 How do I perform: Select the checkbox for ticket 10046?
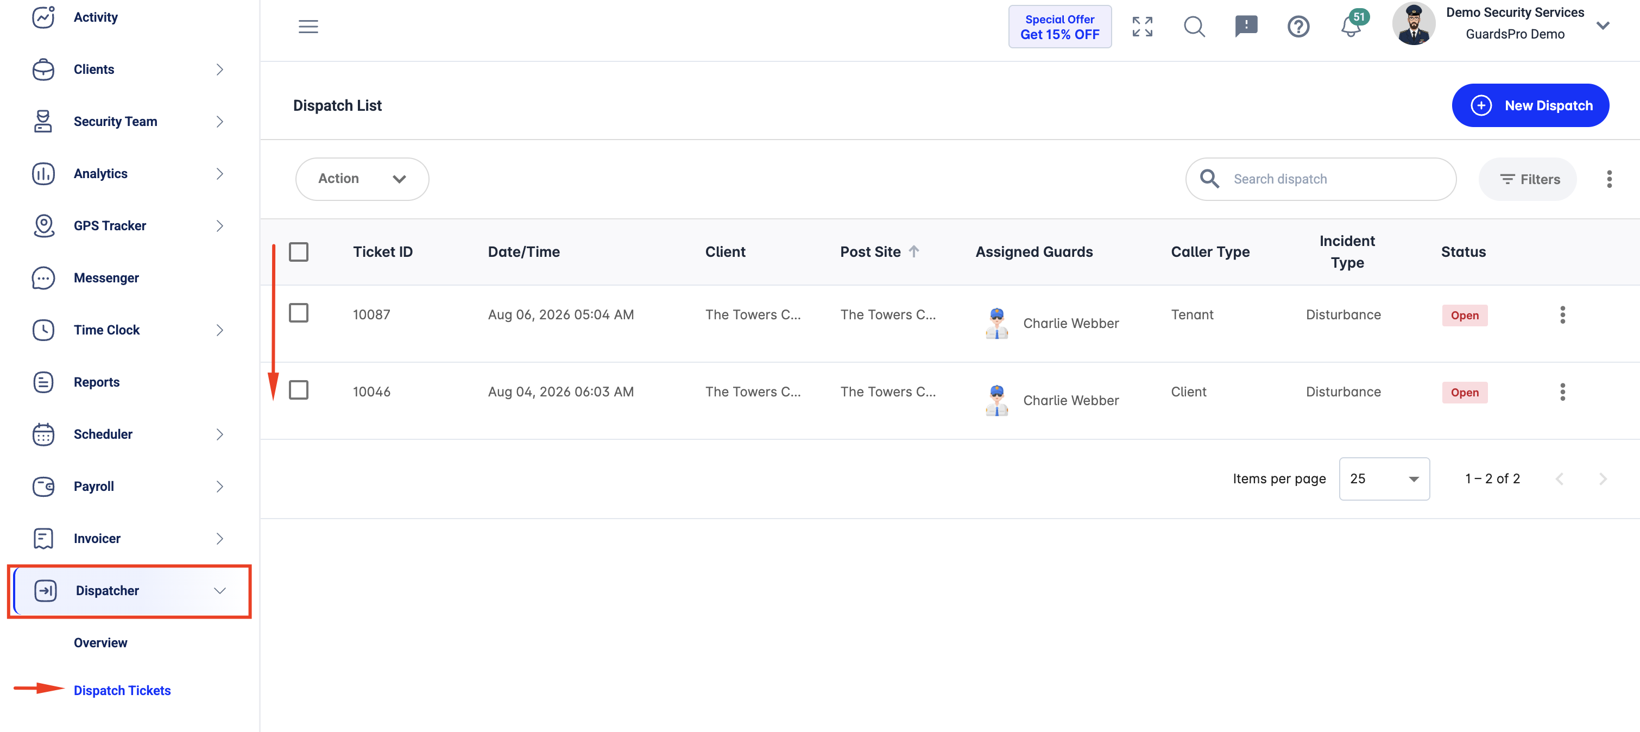[299, 390]
